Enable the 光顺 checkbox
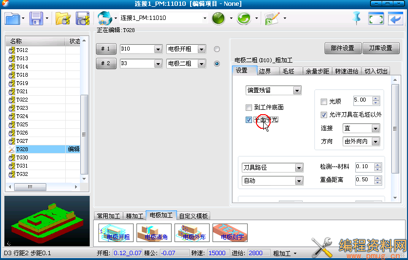 point(324,102)
